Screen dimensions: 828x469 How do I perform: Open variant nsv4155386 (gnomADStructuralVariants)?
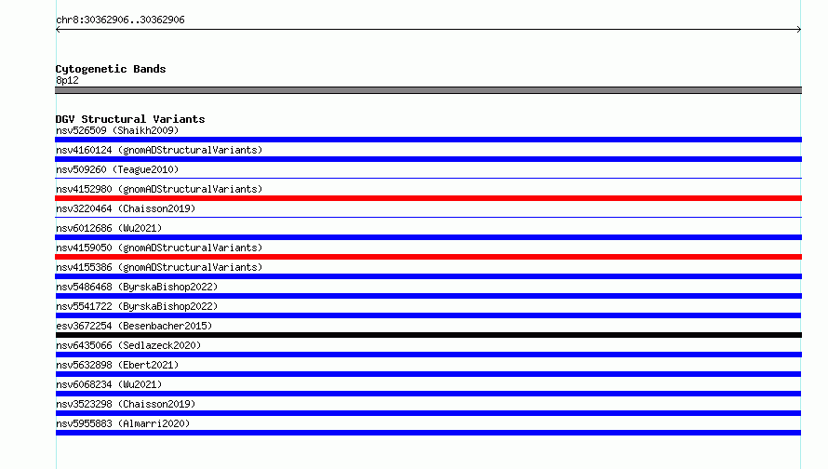point(159,267)
